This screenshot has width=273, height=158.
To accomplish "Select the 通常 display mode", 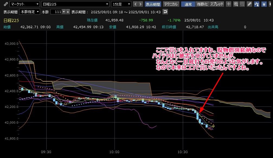I will tap(188, 4).
